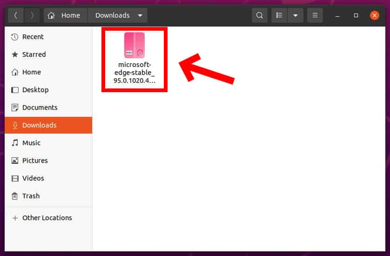Screen dimensions: 390x256
Task: Open Other Locations in the sidebar
Action: 48,218
